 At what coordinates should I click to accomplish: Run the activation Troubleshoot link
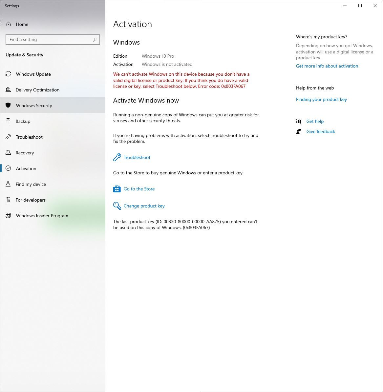[137, 157]
